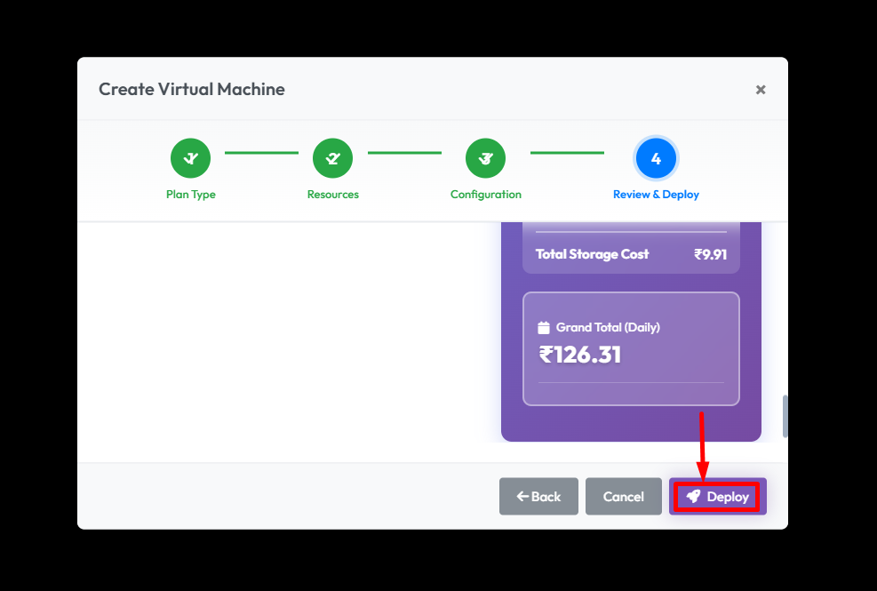Viewport: 877px width, 591px height.
Task: Select the Review & Deploy step label
Action: point(656,195)
